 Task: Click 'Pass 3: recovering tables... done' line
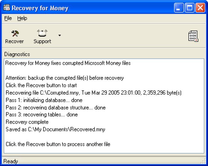[42, 114]
